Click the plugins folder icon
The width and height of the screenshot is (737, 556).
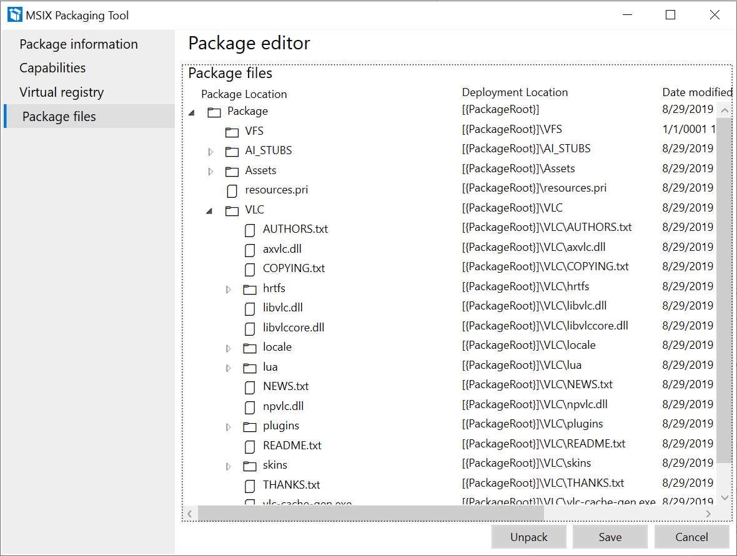pos(250,427)
